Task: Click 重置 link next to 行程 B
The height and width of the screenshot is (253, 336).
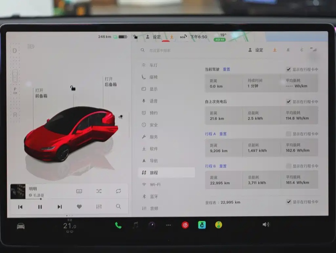Action: (223, 166)
